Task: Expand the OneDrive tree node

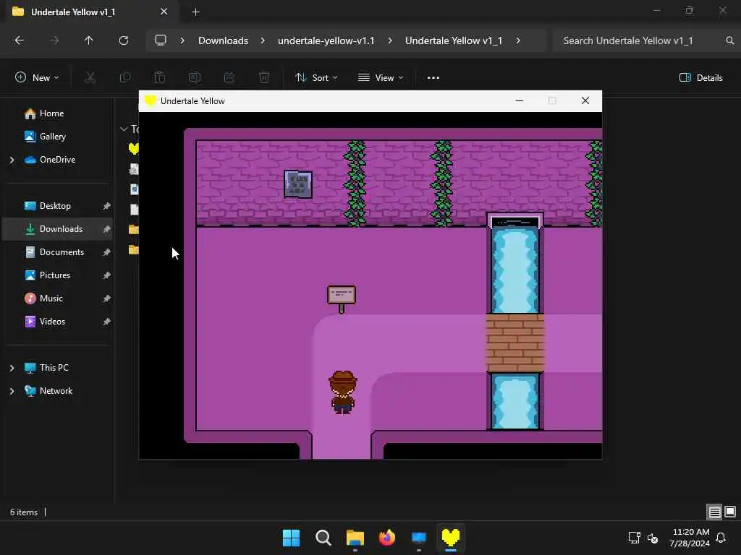Action: pos(12,160)
